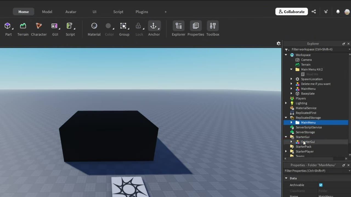Click the Character tool icon
Image resolution: width=351 pixels, height=197 pixels.
pyautogui.click(x=39, y=26)
